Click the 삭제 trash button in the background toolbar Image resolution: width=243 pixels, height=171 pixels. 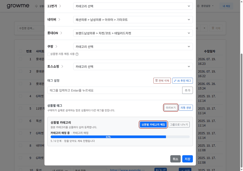[216, 28]
